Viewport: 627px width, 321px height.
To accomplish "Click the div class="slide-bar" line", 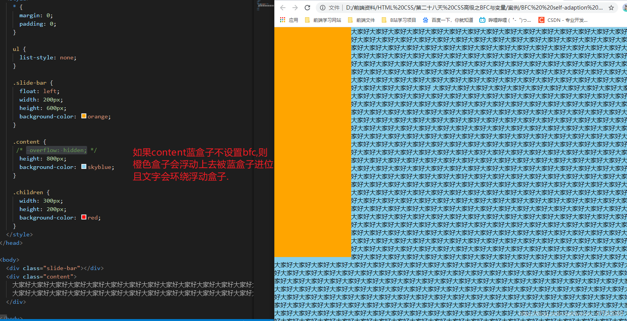I will (x=55, y=268).
